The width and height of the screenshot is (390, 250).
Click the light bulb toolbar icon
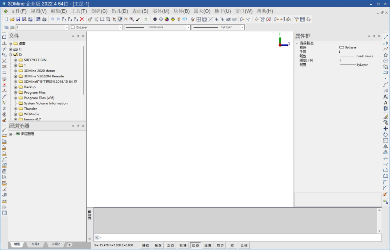[179, 19]
